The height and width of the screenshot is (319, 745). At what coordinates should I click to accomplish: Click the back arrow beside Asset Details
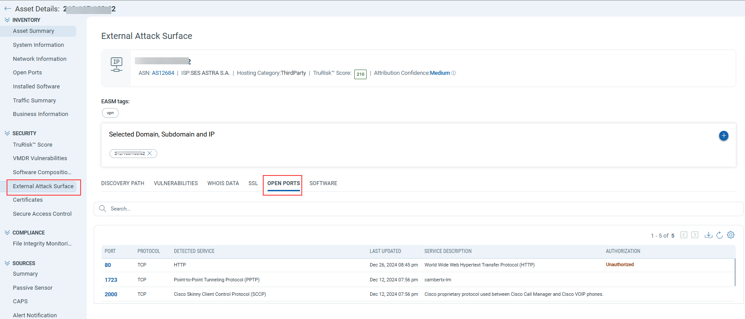7,9
